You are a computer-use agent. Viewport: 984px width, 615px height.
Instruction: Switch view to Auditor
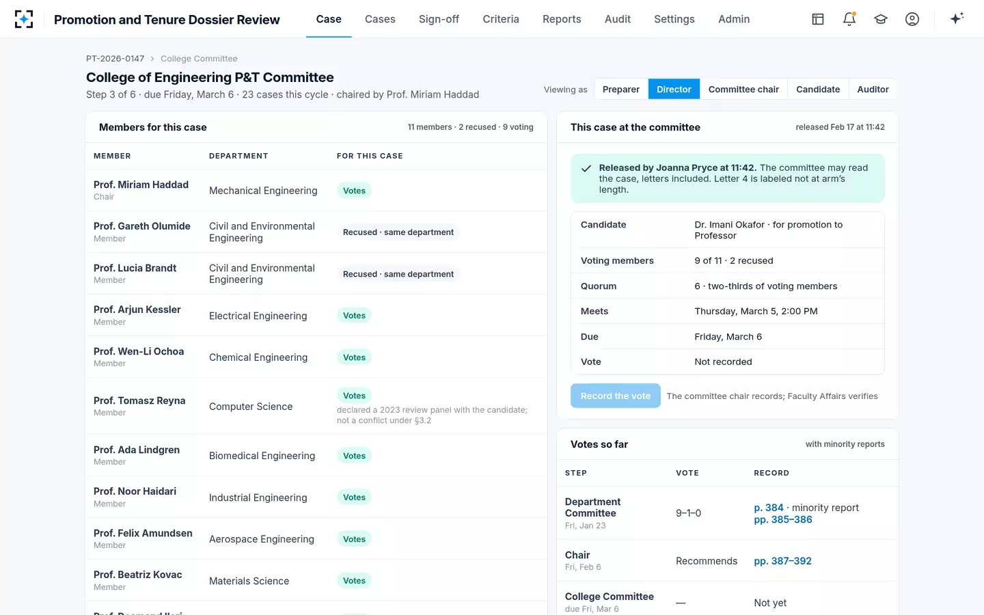pyautogui.click(x=873, y=90)
